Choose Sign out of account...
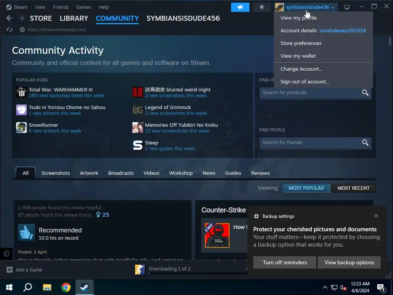The height and width of the screenshot is (295, 393). coord(305,82)
